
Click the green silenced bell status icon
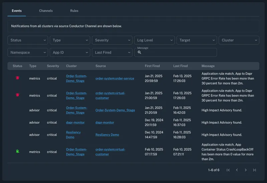click(17, 151)
